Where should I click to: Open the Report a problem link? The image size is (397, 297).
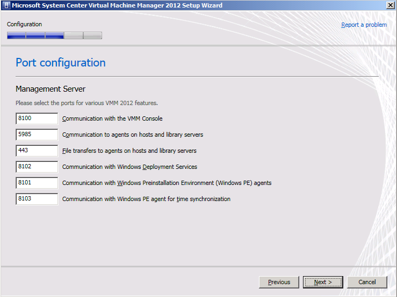(x=364, y=25)
